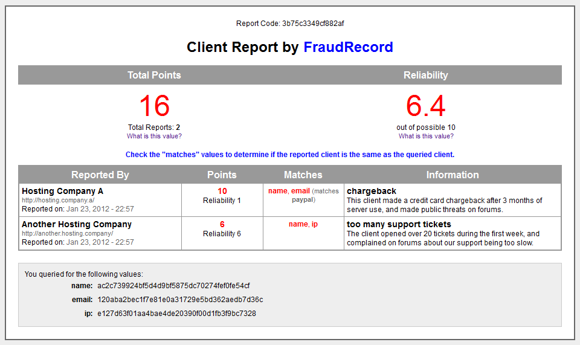
Task: Click the red points value 6
Action: 222,224
